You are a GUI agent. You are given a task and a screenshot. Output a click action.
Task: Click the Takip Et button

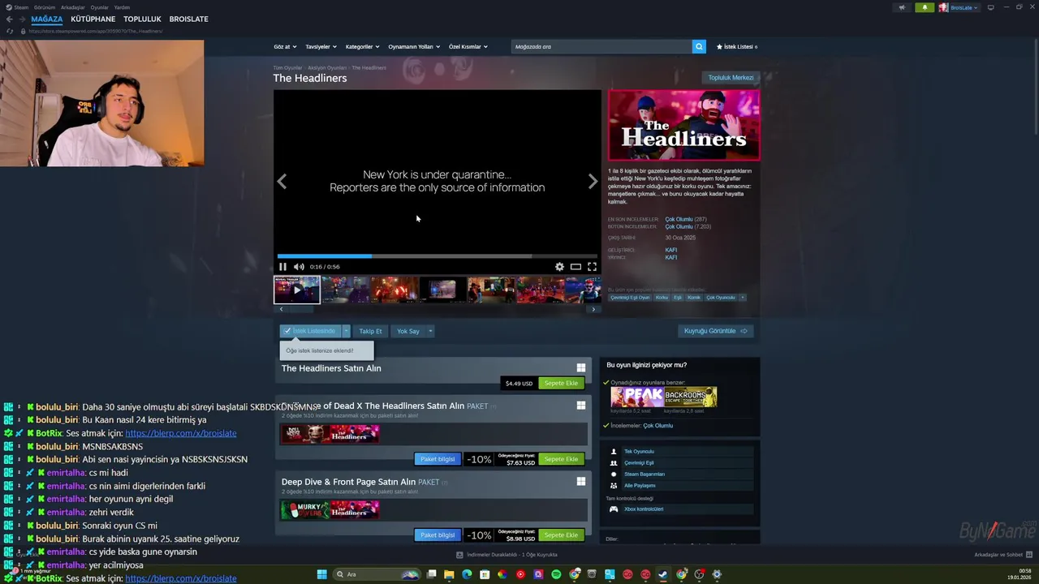[x=370, y=331]
